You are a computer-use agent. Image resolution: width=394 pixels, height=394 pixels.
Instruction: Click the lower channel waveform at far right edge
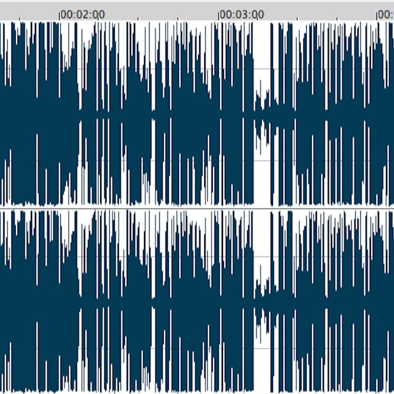(x=390, y=299)
